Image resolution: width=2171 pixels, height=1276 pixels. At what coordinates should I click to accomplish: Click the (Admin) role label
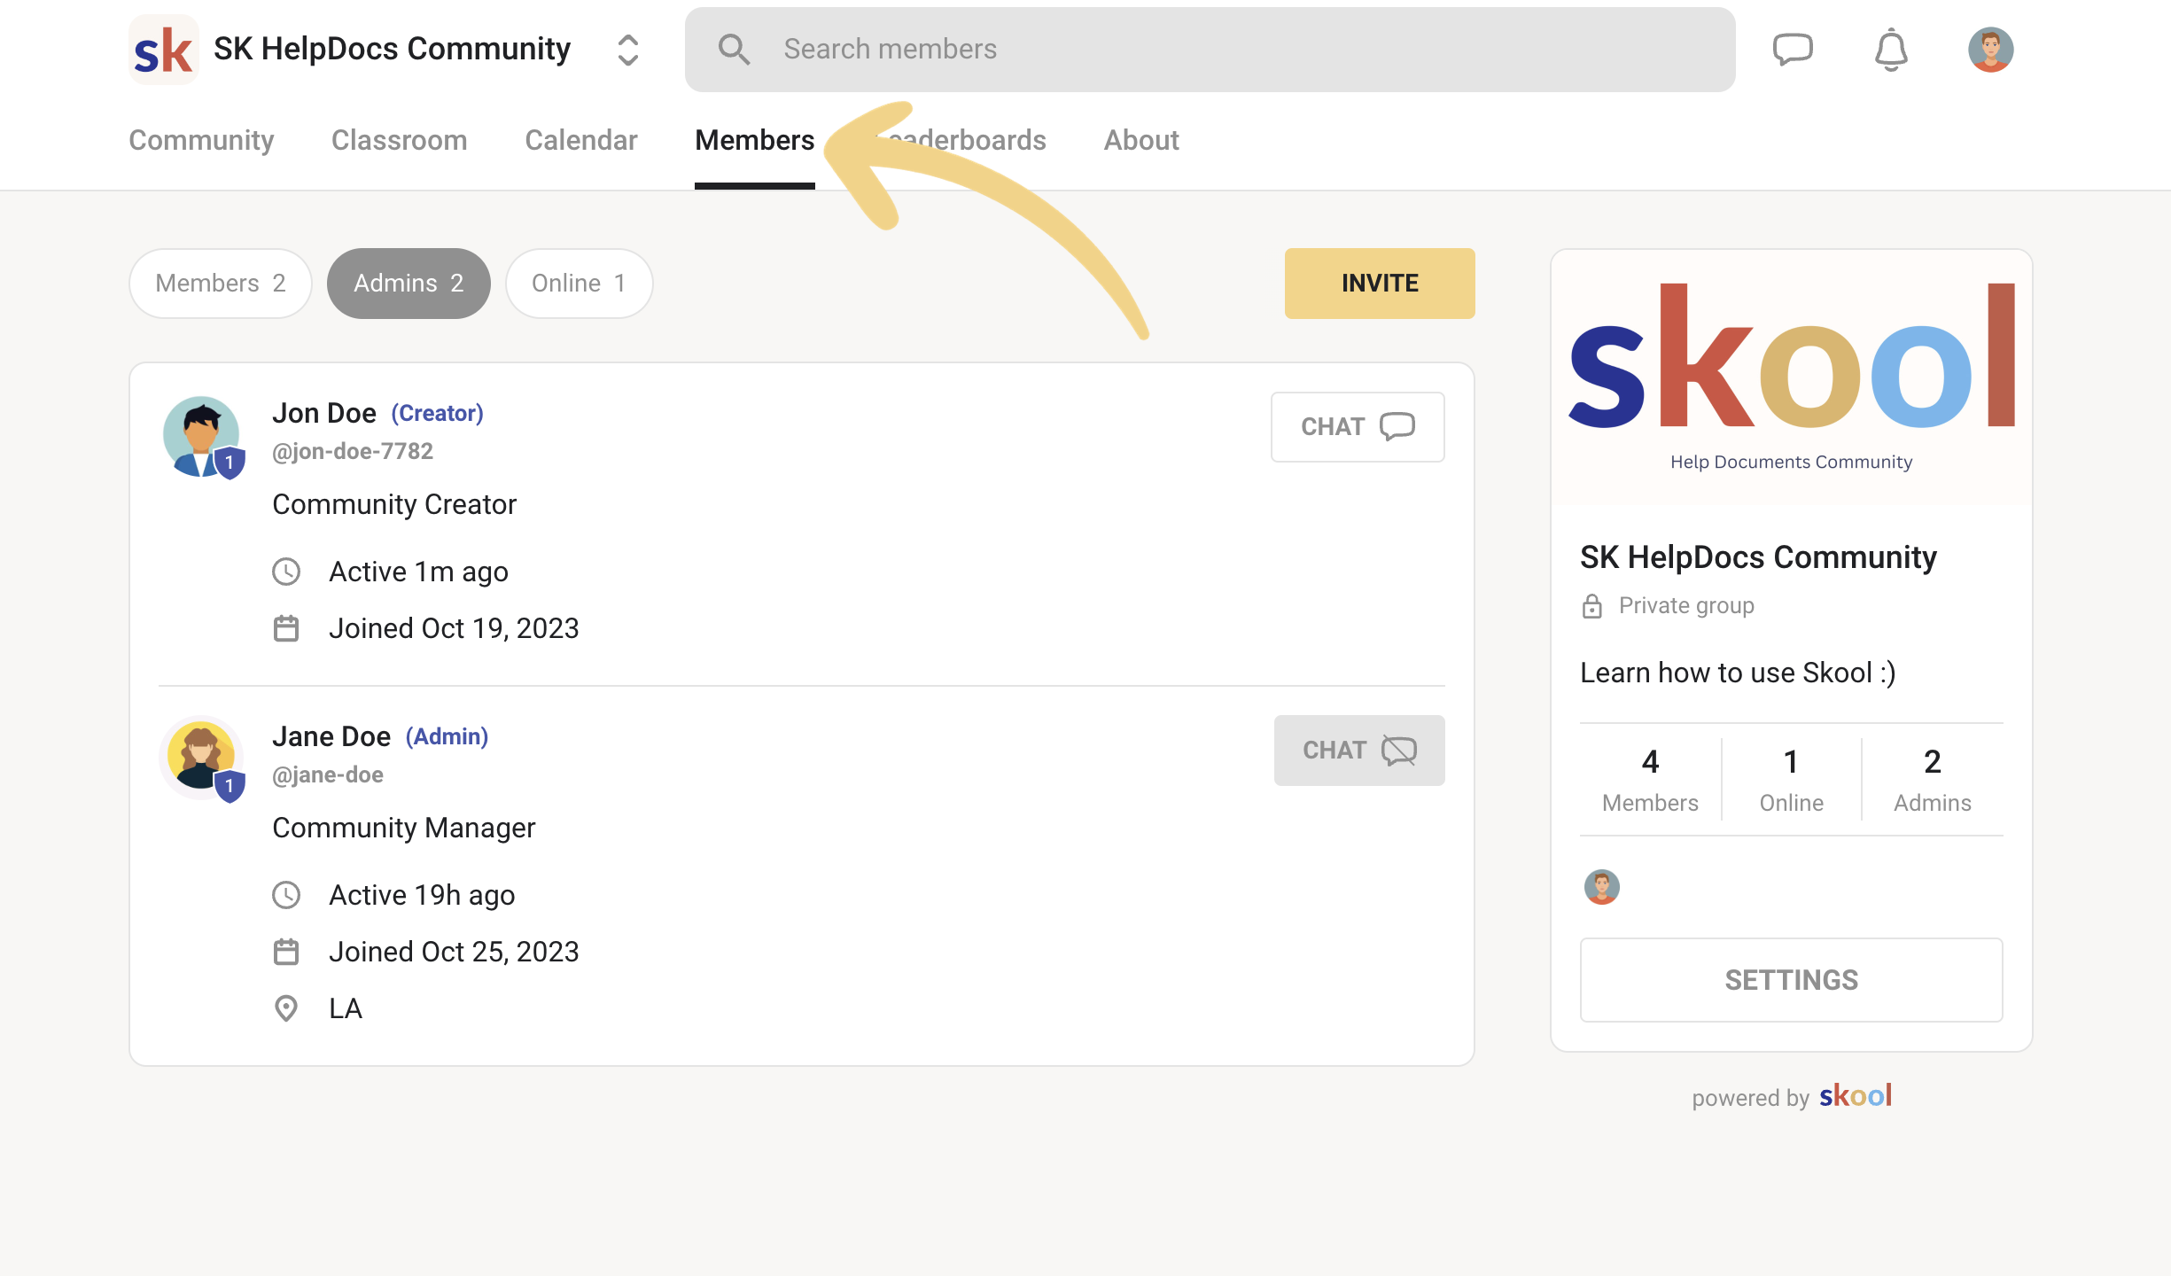pos(447,736)
